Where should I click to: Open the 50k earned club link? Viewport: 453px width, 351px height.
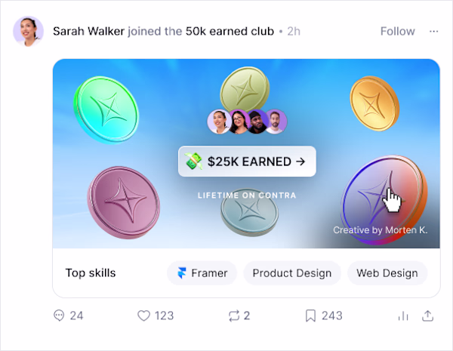click(x=230, y=31)
